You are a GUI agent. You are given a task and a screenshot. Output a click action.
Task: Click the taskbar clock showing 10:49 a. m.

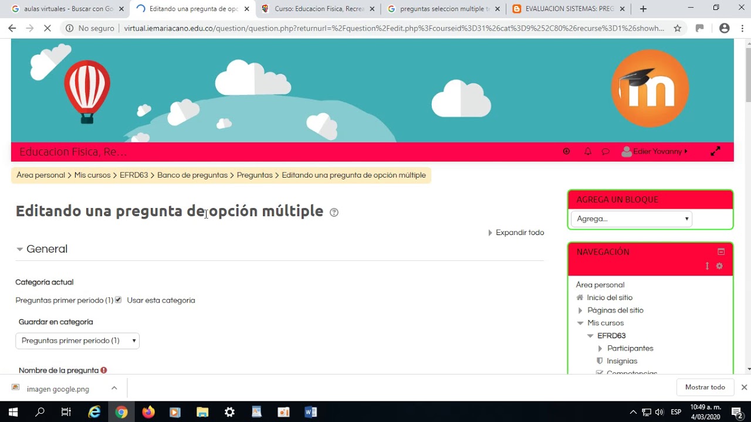pos(705,412)
